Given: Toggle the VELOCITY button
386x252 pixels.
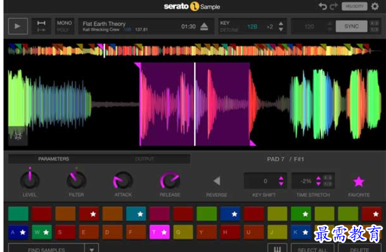Looking at the screenshot, I should click(x=354, y=6).
